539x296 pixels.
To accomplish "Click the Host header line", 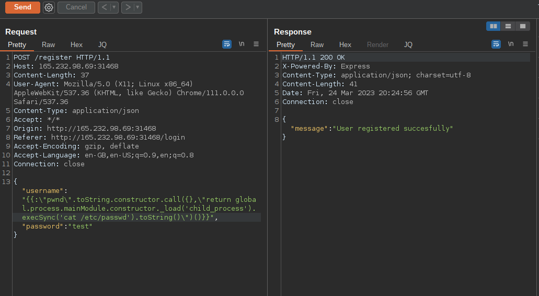I will pyautogui.click(x=66, y=66).
